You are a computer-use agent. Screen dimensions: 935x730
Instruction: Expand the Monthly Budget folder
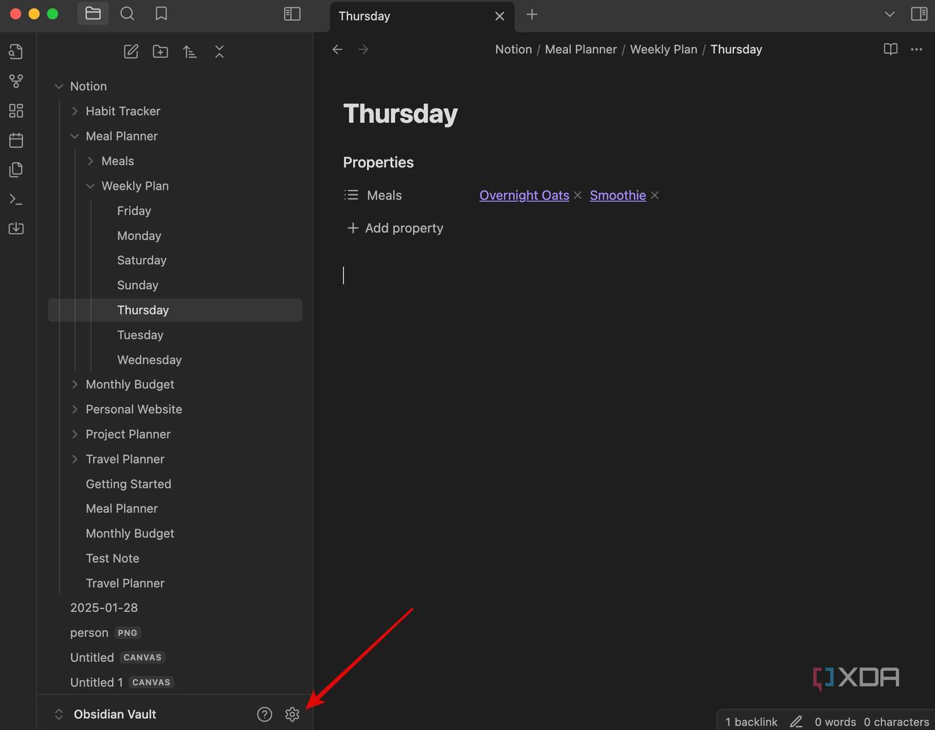[x=74, y=384]
